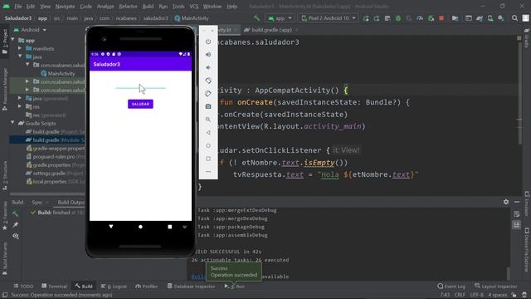
Task: Start debugging with the green bug icon
Action: click(x=398, y=18)
